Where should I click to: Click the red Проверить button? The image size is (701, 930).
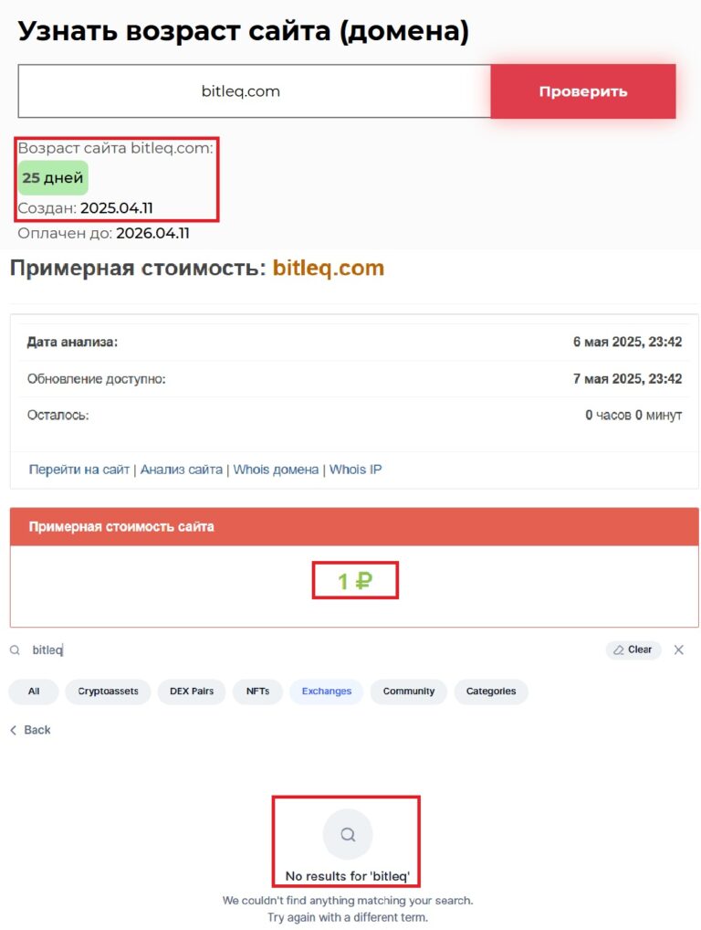pyautogui.click(x=582, y=91)
